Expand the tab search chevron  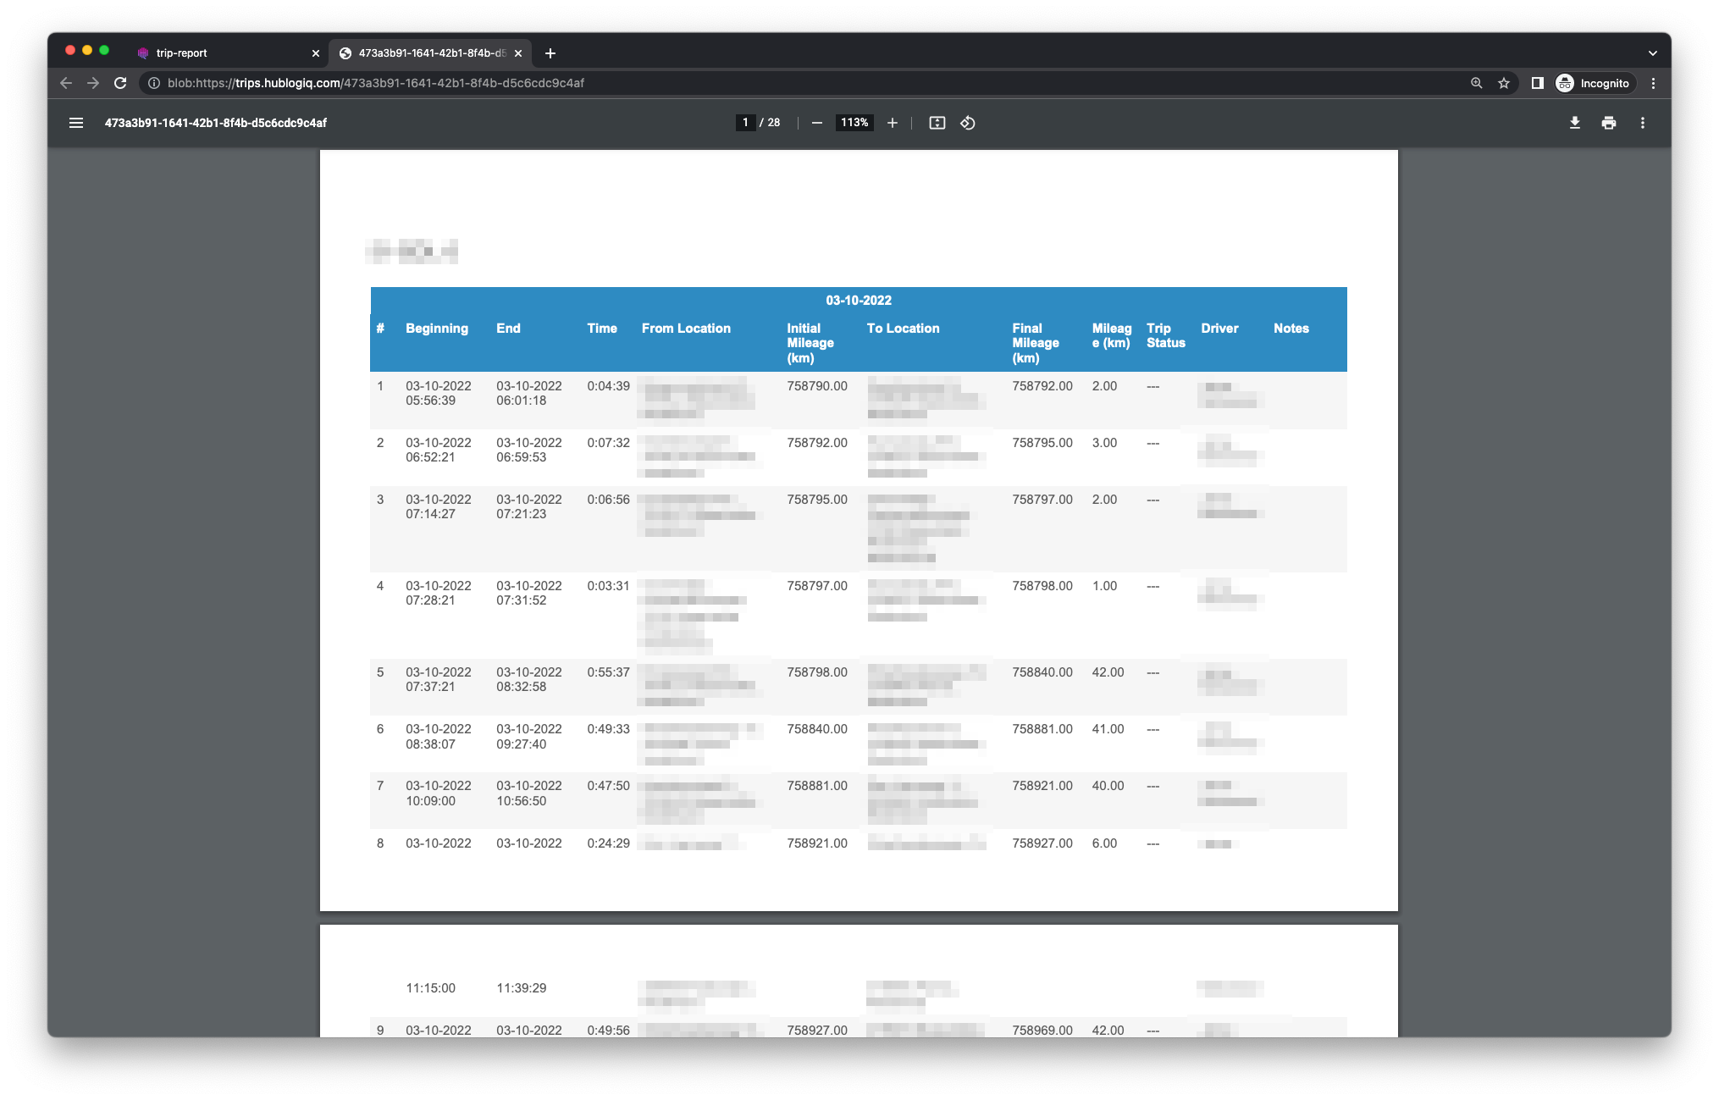(1652, 53)
